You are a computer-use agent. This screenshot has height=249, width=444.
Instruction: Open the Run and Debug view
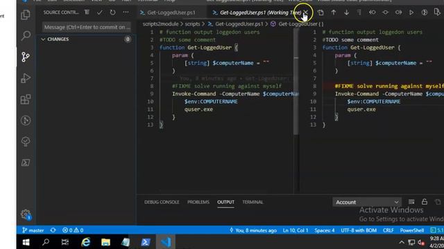[26, 78]
